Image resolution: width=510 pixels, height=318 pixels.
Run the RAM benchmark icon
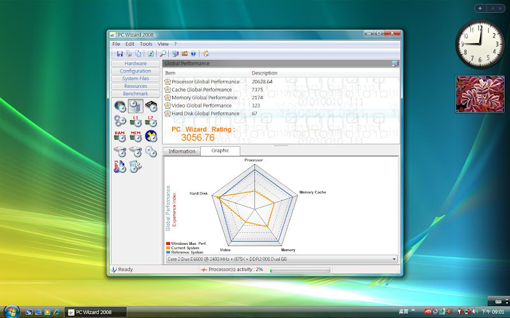point(120,136)
